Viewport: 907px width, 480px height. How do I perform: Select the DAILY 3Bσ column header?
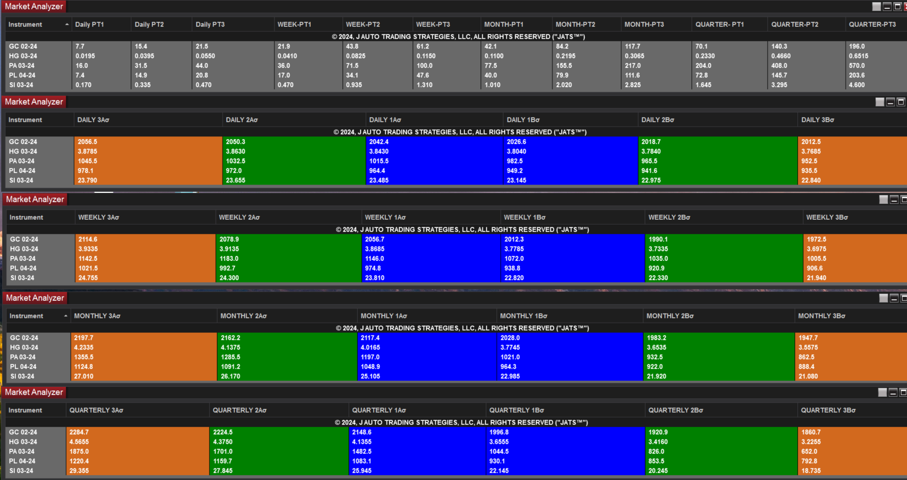[853, 120]
